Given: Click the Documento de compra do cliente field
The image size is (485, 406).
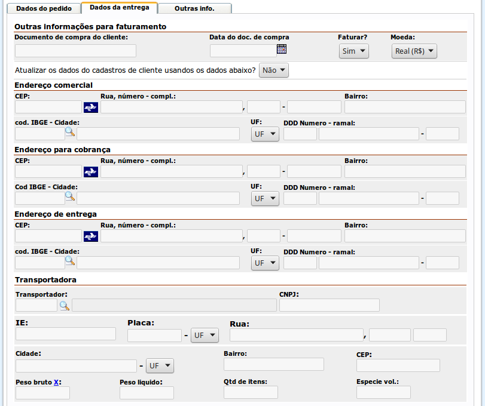Looking at the screenshot, I should click(75, 51).
